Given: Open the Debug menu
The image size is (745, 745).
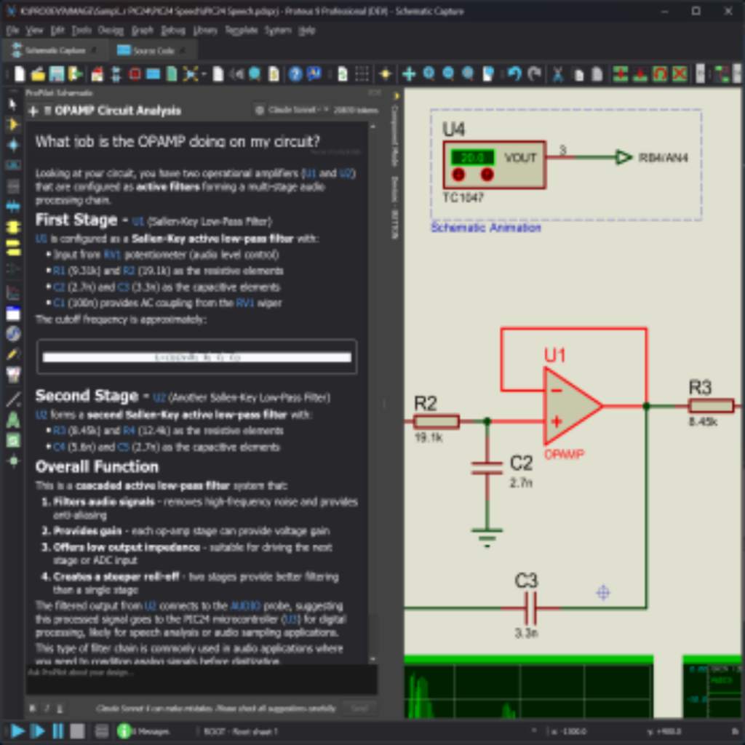Looking at the screenshot, I should 172,31.
